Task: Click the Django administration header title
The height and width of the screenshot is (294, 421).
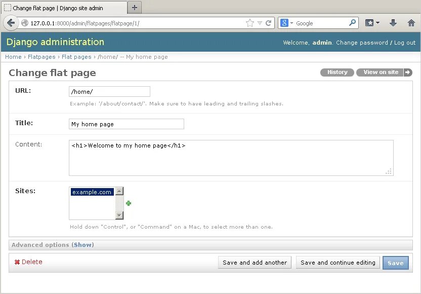Action: pos(55,42)
